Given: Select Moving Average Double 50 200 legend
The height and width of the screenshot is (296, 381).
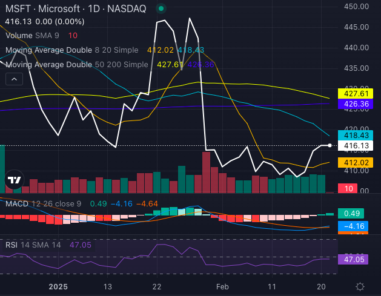Looking at the screenshot, I should pos(76,64).
